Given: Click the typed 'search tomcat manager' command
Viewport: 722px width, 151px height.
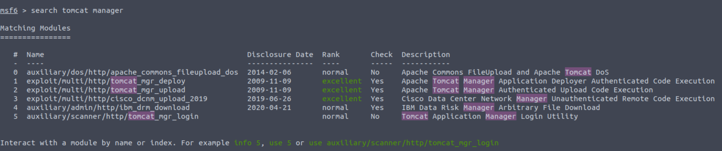Looking at the screenshot, I should tap(77, 10).
